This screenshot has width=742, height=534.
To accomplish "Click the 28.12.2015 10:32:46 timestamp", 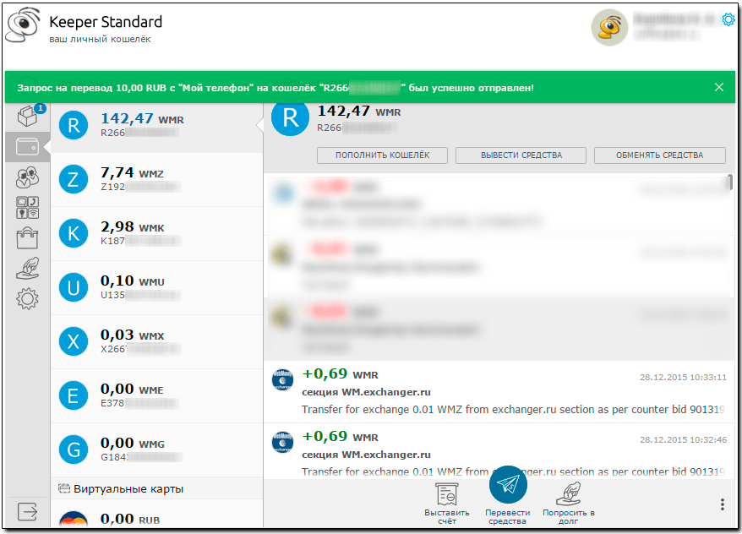I will point(683,440).
